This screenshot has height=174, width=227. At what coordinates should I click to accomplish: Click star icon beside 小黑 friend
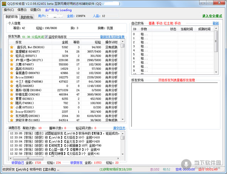point(12,108)
